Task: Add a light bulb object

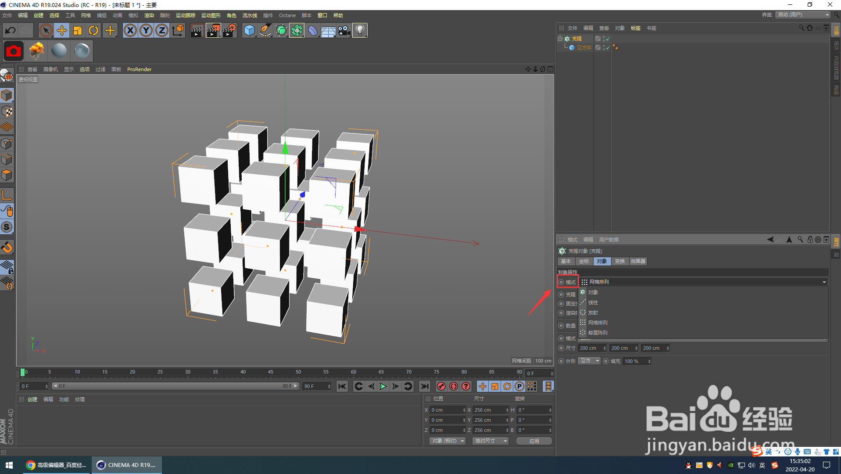Action: click(x=360, y=30)
